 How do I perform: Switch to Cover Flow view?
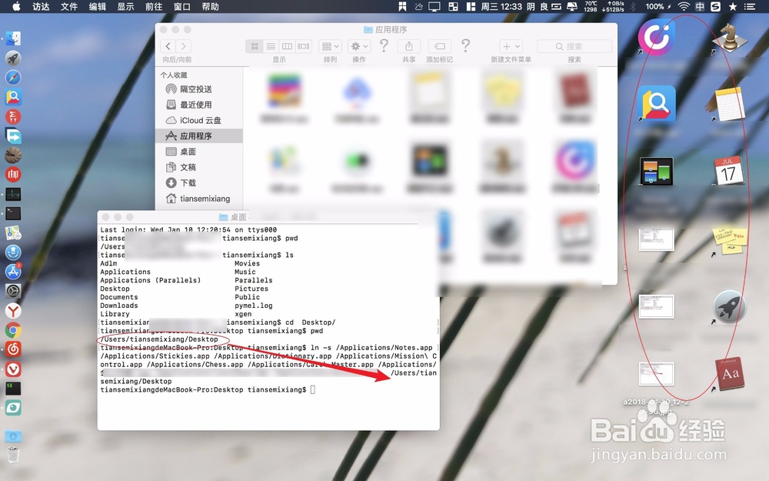304,46
